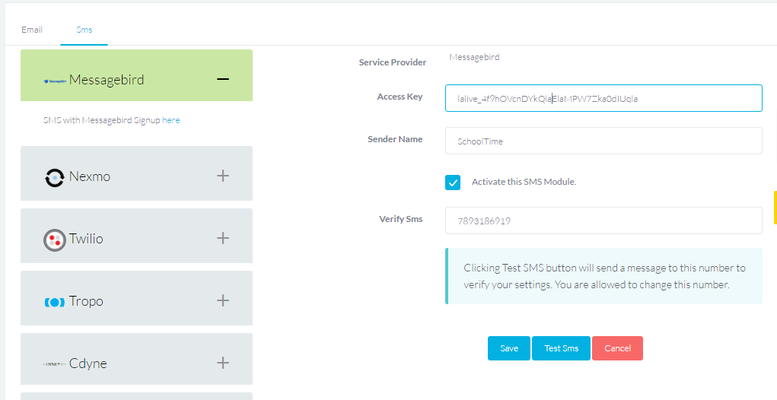
Task: Expand the Tropo provider section
Action: coord(223,300)
